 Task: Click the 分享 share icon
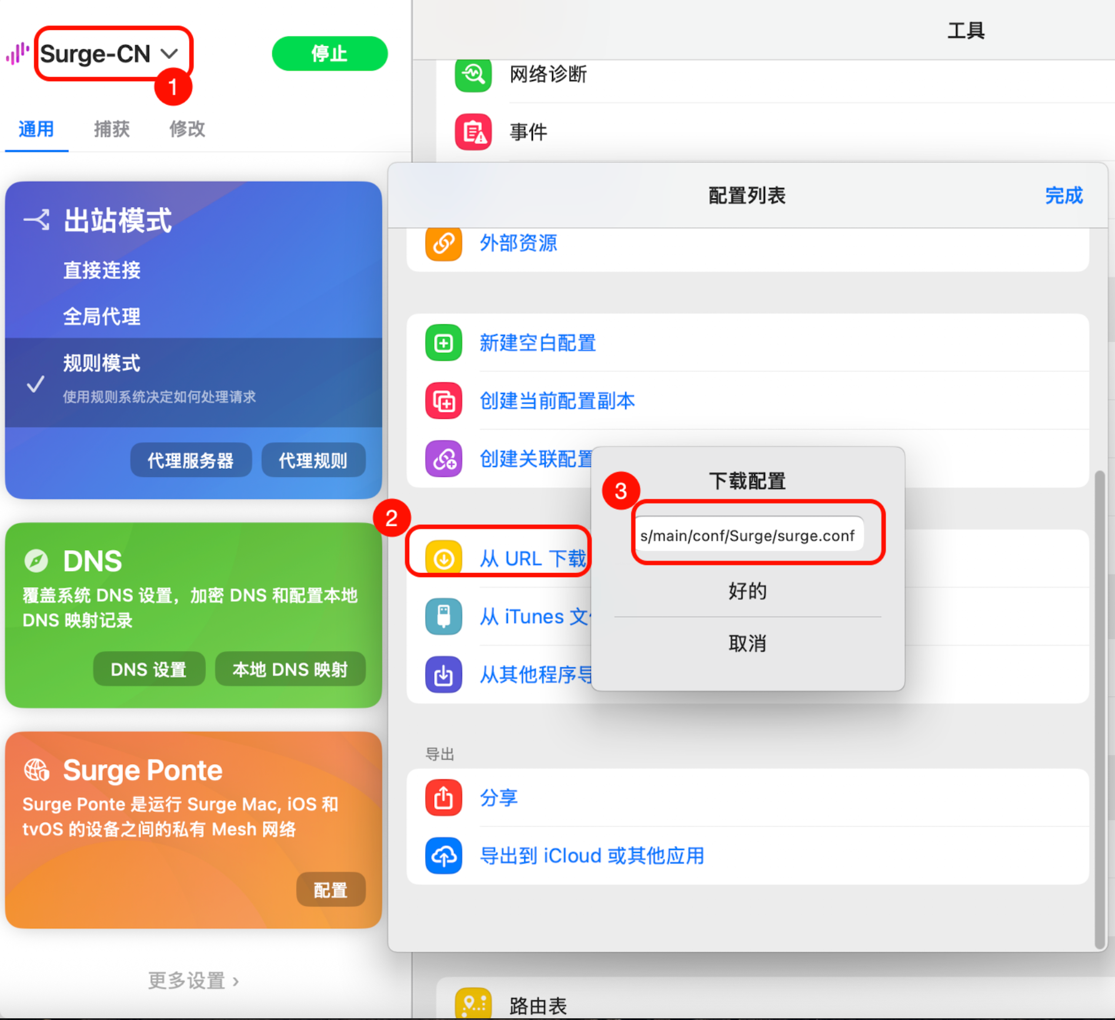coord(443,798)
